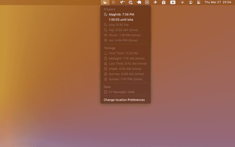Open the elephant icon in the menu bar
This screenshot has height=147, width=235.
click(139, 3)
